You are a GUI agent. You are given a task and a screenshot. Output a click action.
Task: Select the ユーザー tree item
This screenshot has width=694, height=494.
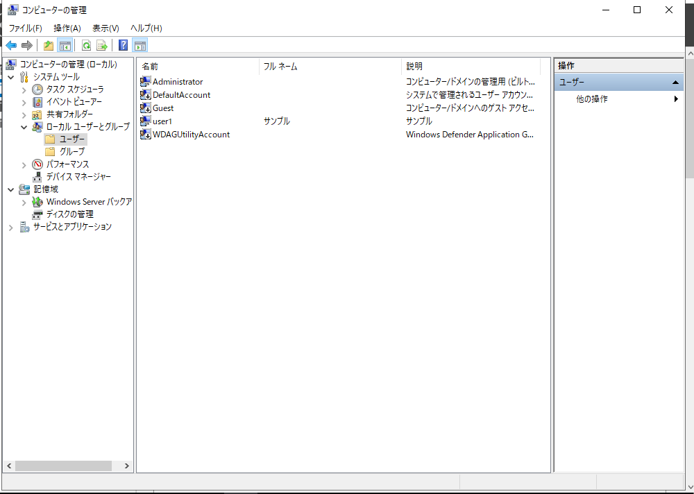click(x=65, y=139)
